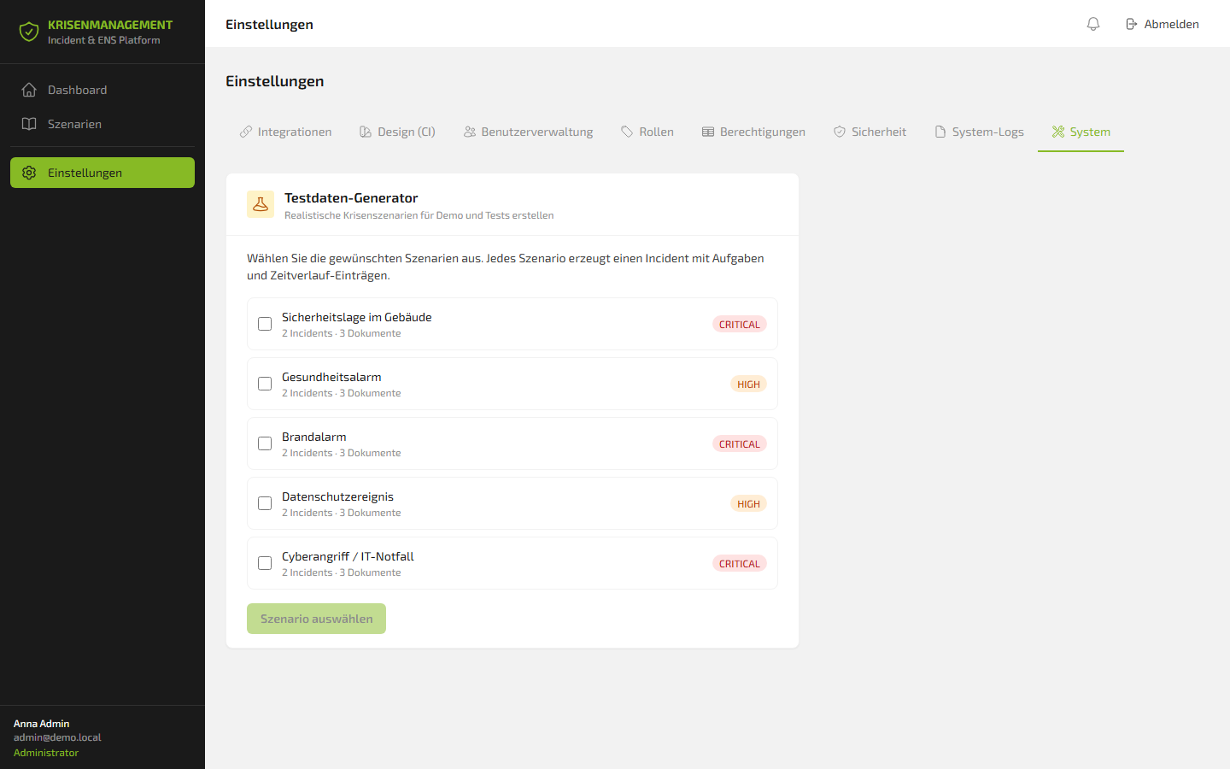
Task: Click the HIGH badge on Datenschutzereignis
Action: (748, 503)
